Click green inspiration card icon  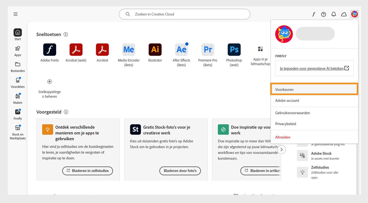coord(223,129)
